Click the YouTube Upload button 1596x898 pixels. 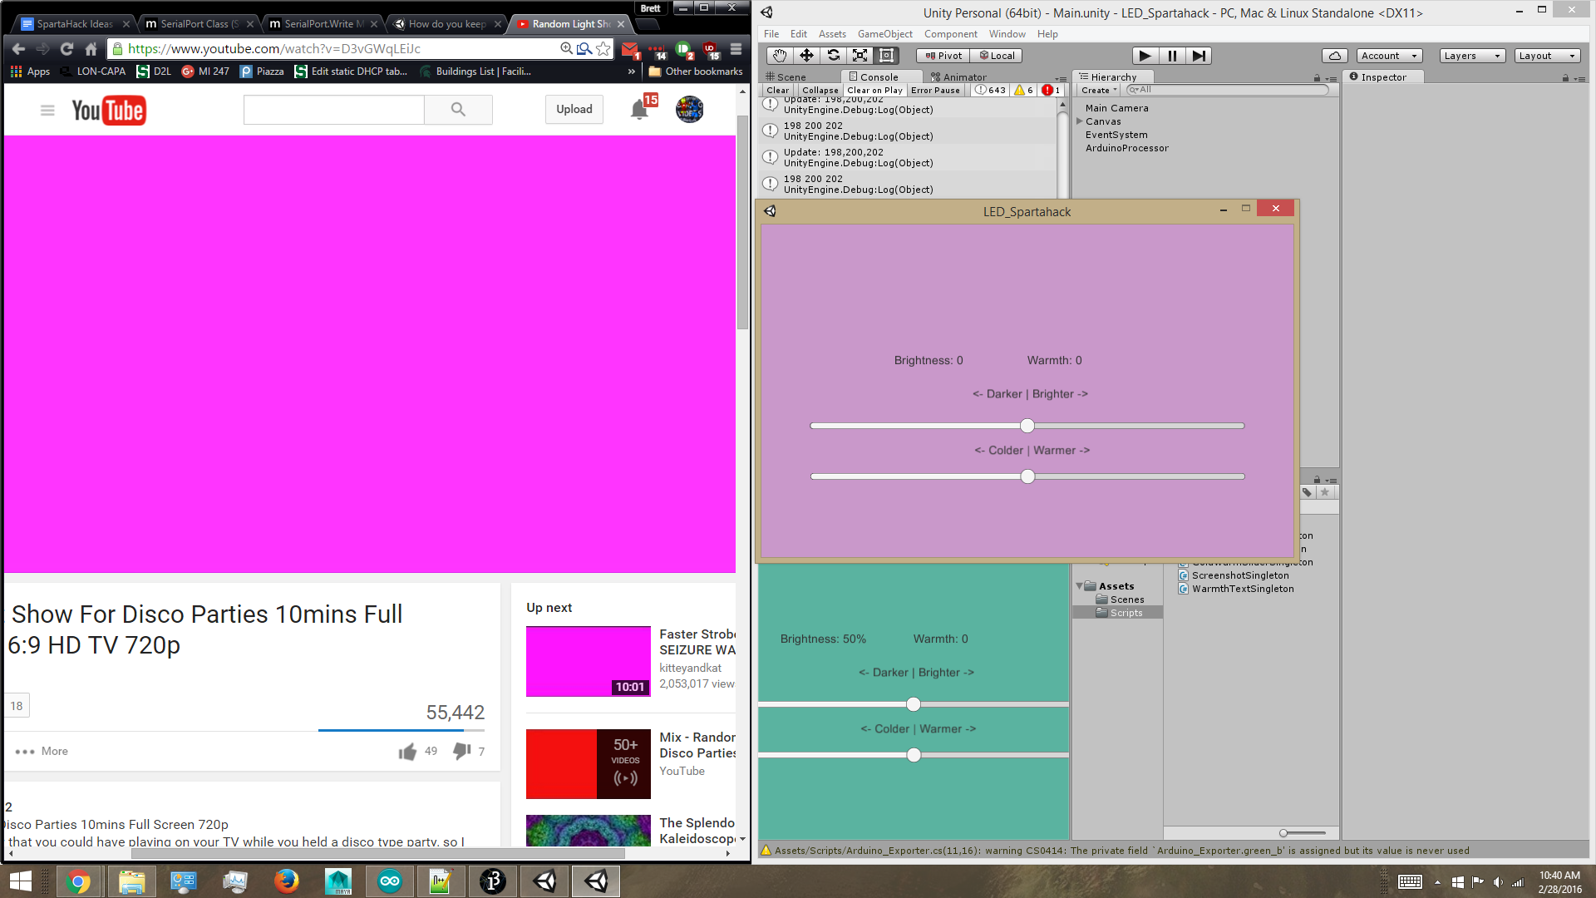574,109
